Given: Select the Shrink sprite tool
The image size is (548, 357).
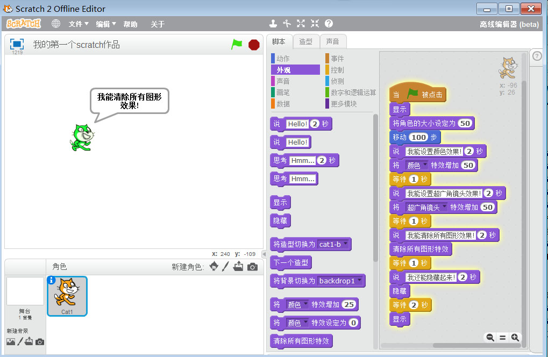Looking at the screenshot, I should click(x=315, y=24).
